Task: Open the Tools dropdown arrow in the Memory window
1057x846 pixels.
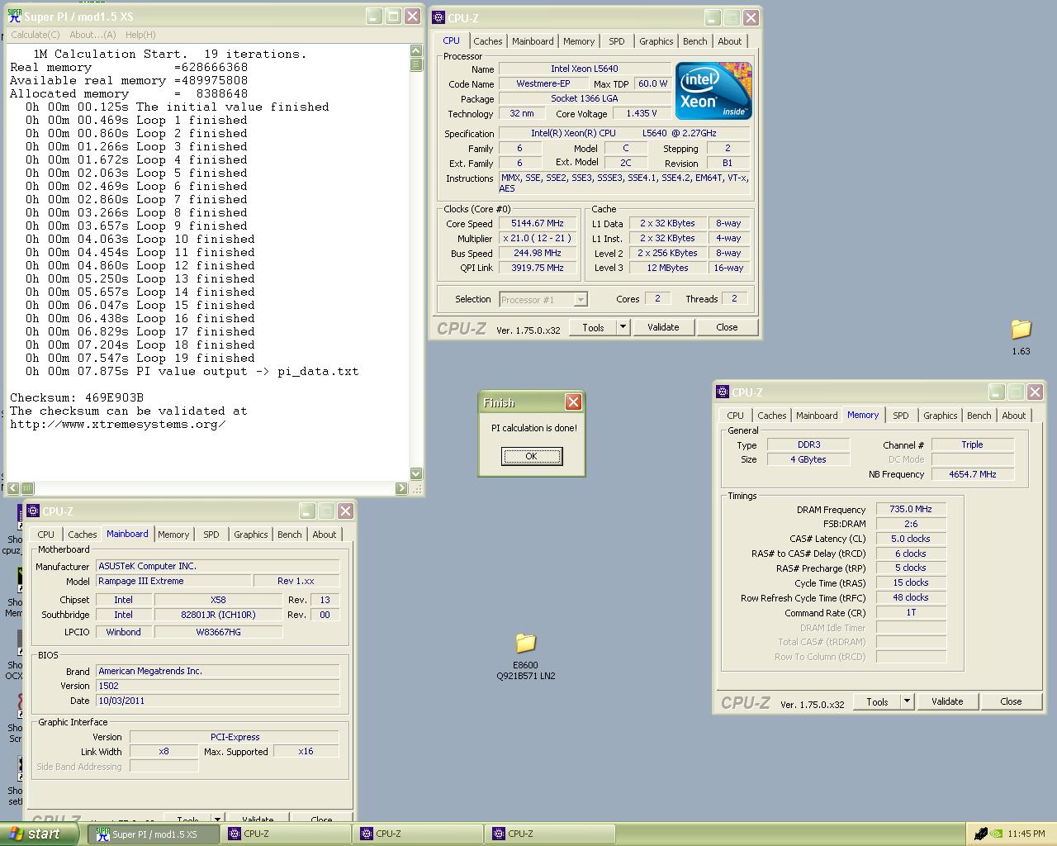Action: pyautogui.click(x=907, y=701)
